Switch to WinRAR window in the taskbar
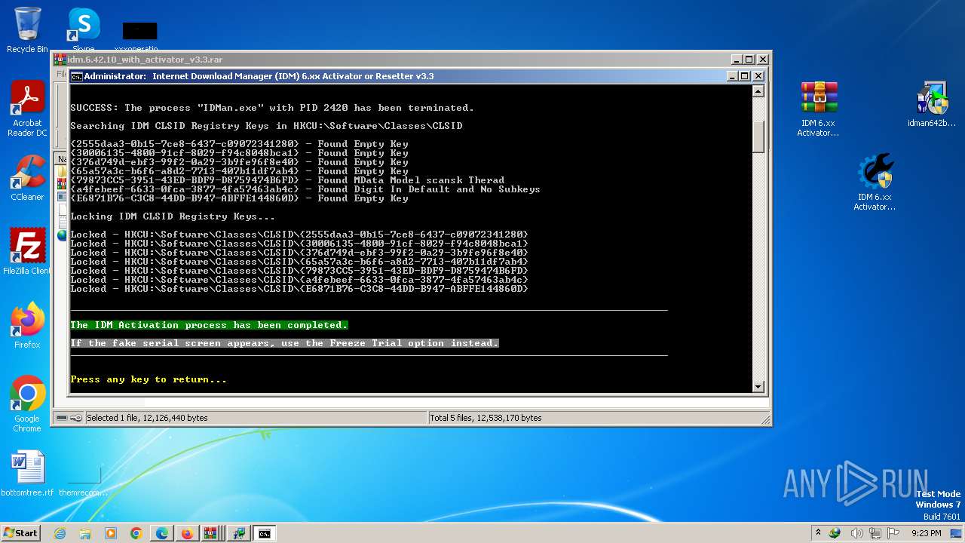965x543 pixels. tap(211, 533)
